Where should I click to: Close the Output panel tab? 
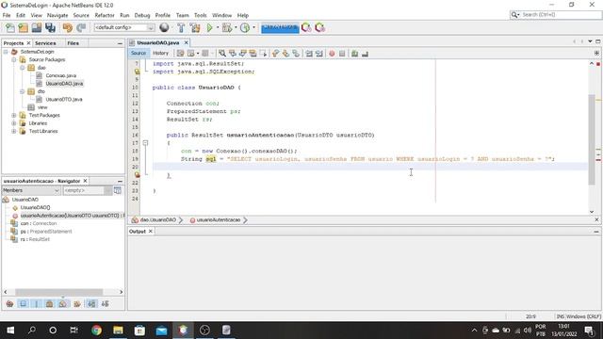click(x=151, y=232)
